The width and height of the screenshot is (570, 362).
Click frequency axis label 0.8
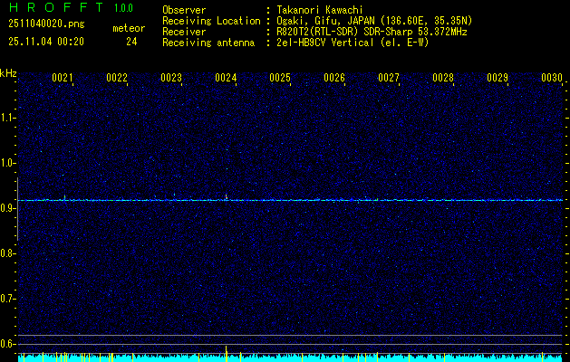[x=6, y=253]
